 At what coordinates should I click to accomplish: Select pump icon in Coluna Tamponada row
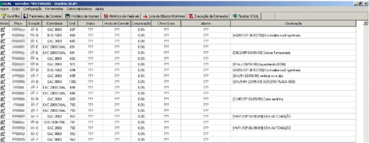(x=3, y=53)
